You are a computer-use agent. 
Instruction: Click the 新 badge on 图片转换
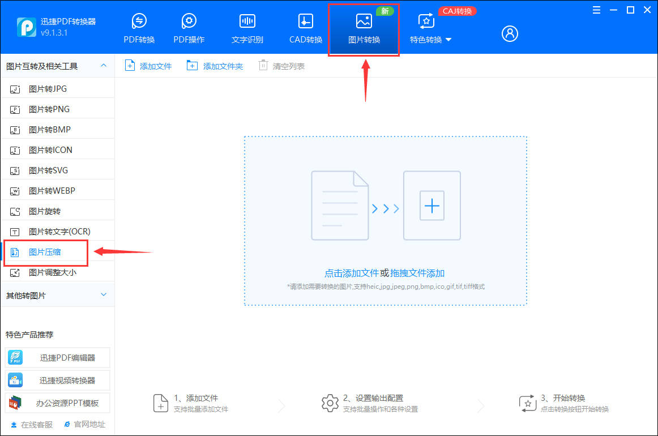(x=384, y=11)
